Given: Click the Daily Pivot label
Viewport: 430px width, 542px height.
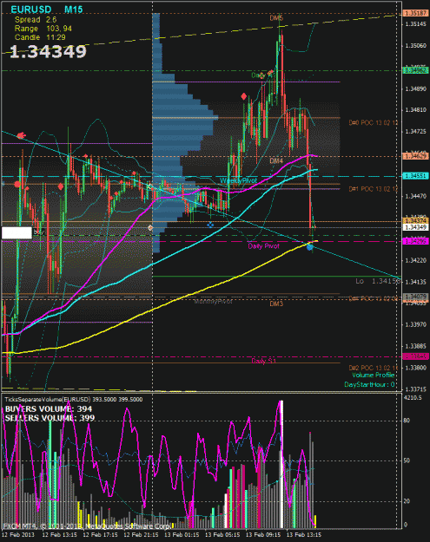Looking at the screenshot, I should point(263,246).
